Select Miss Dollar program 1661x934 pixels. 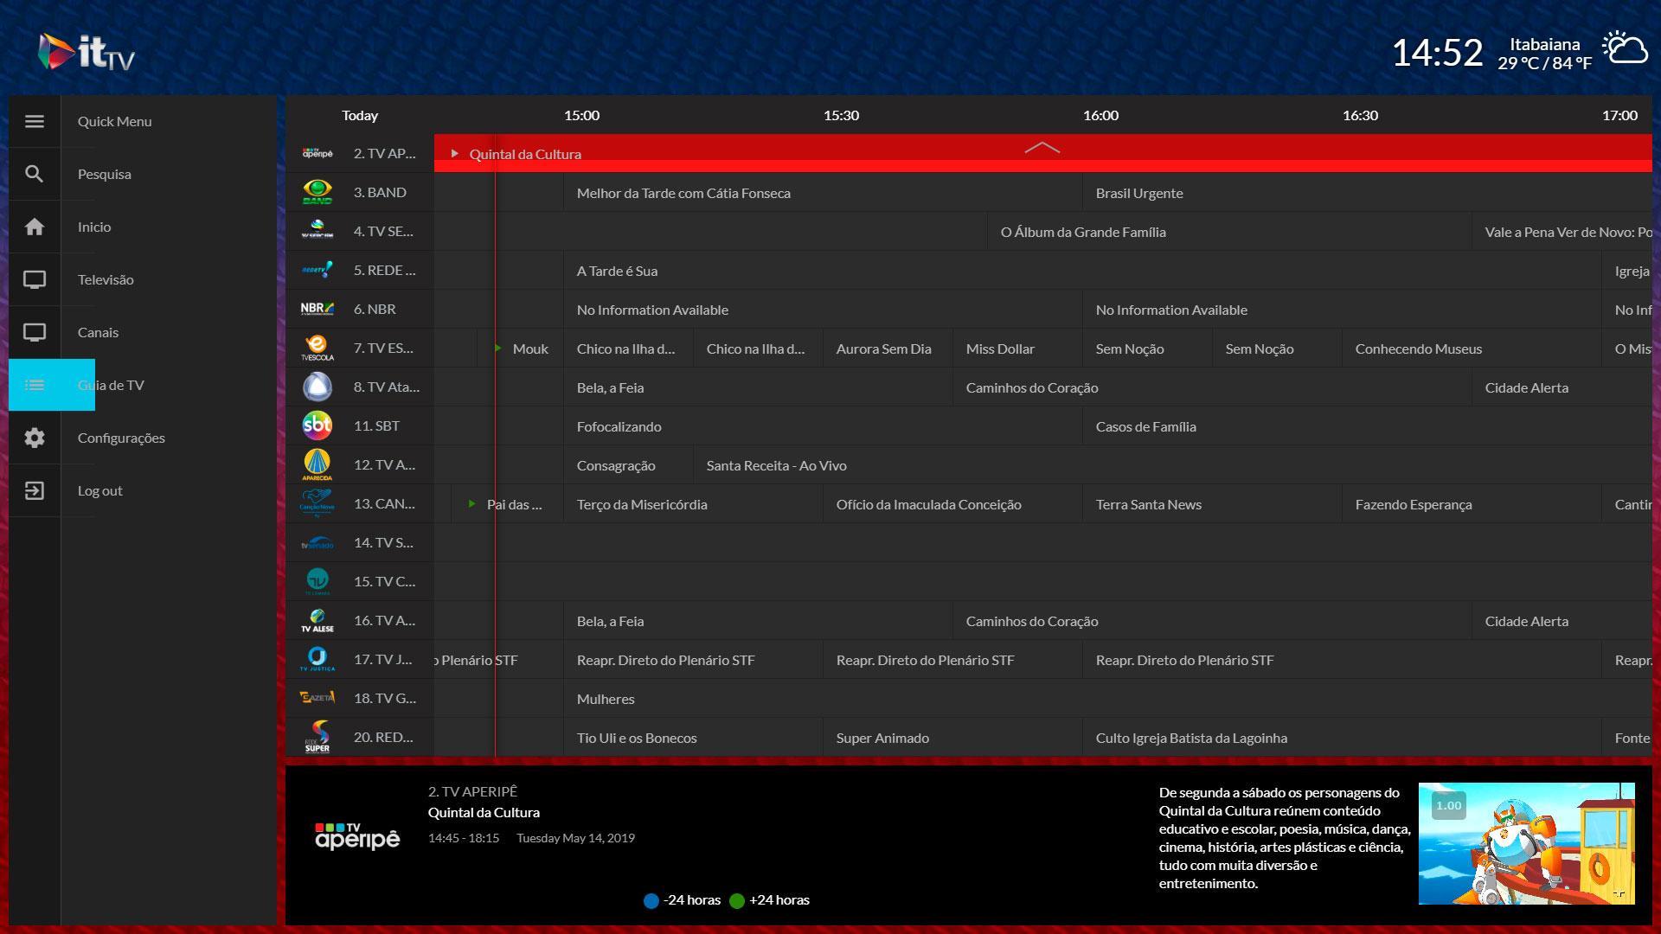(1017, 349)
